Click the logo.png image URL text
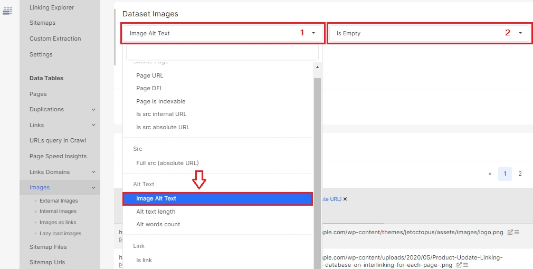Image resolution: width=533 pixels, height=269 pixels. pos(413,232)
